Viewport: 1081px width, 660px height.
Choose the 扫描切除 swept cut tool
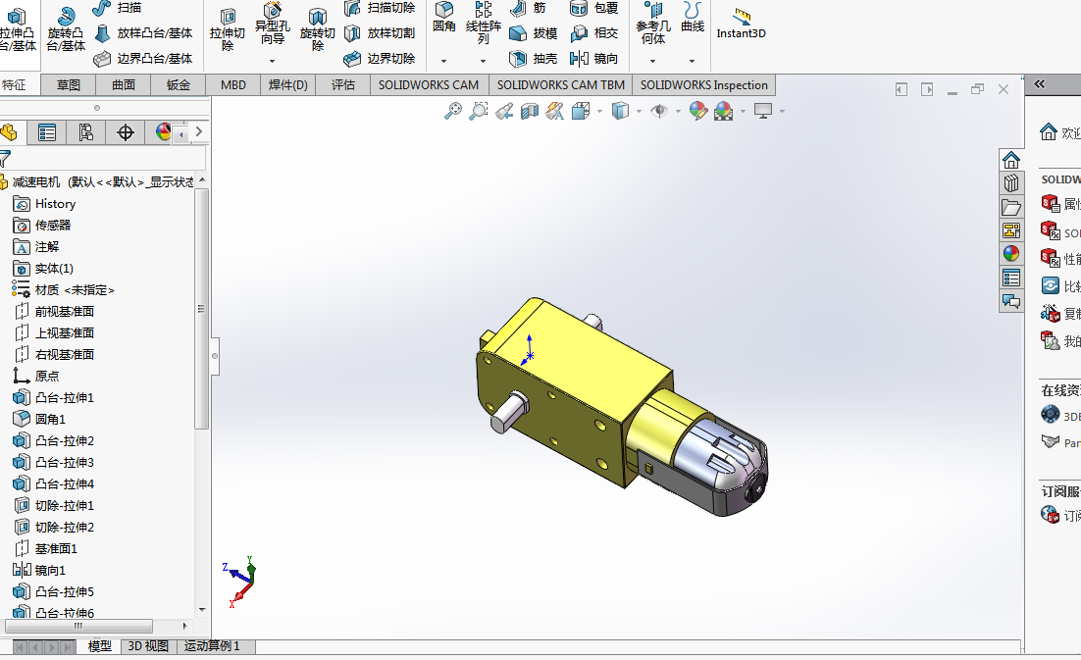[380, 8]
